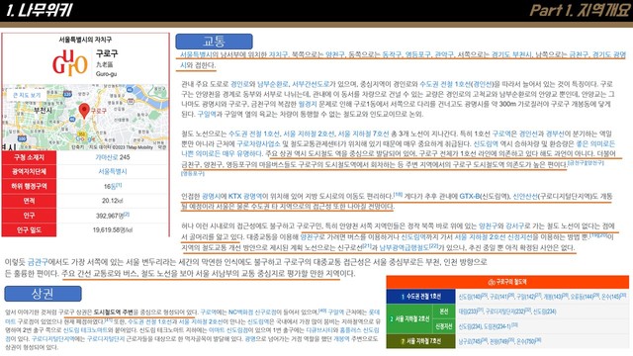This screenshot has height=356, width=633.
Task: Click the '서울 지하철 2호선' green table row header
Action: click(409, 318)
